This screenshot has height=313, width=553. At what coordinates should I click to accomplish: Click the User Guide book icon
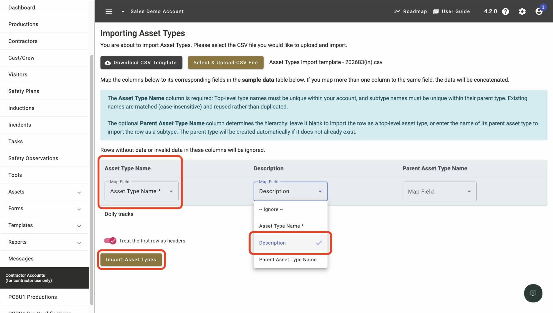[x=436, y=12]
